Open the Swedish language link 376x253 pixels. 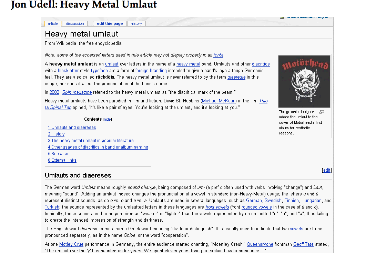pos(273,201)
